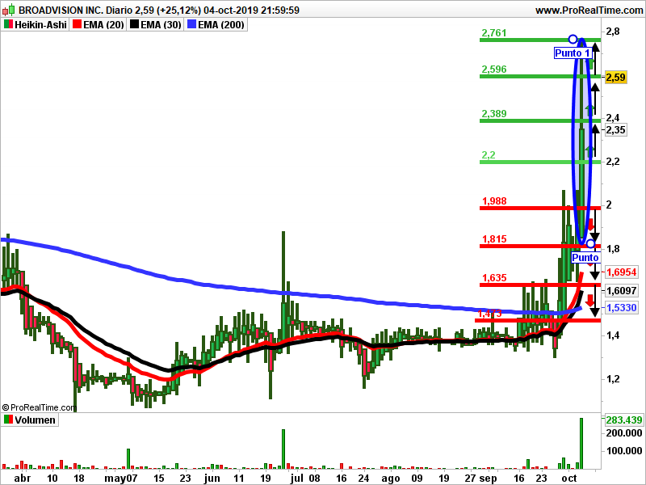Open the Heikin-Ashi chart style label

(x=40, y=25)
